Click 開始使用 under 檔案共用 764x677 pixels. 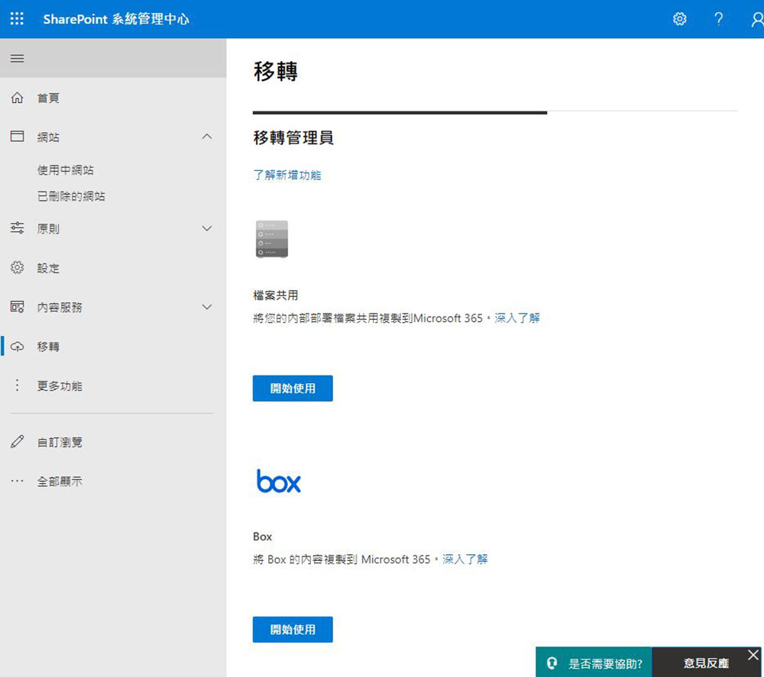(x=293, y=388)
